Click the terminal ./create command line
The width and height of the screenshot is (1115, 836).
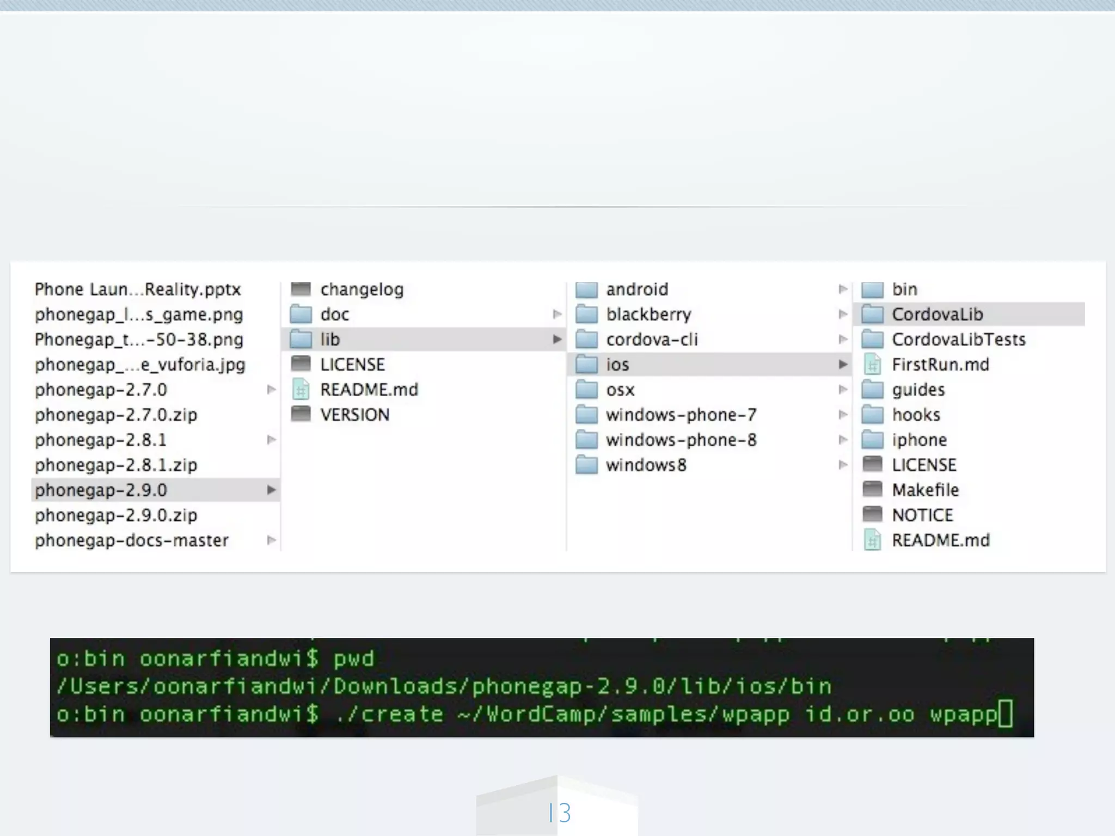[x=534, y=714]
